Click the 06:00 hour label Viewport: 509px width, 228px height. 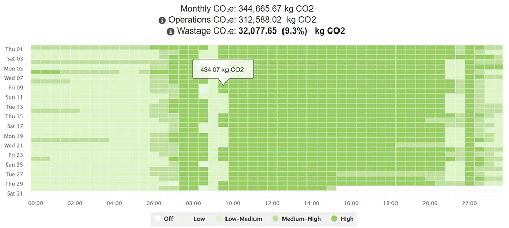154,203
